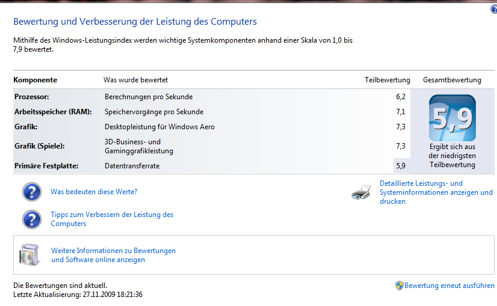Click 'Speichervorgänge pro Sekunde' description
The height and width of the screenshot is (306, 497).
pyautogui.click(x=154, y=111)
